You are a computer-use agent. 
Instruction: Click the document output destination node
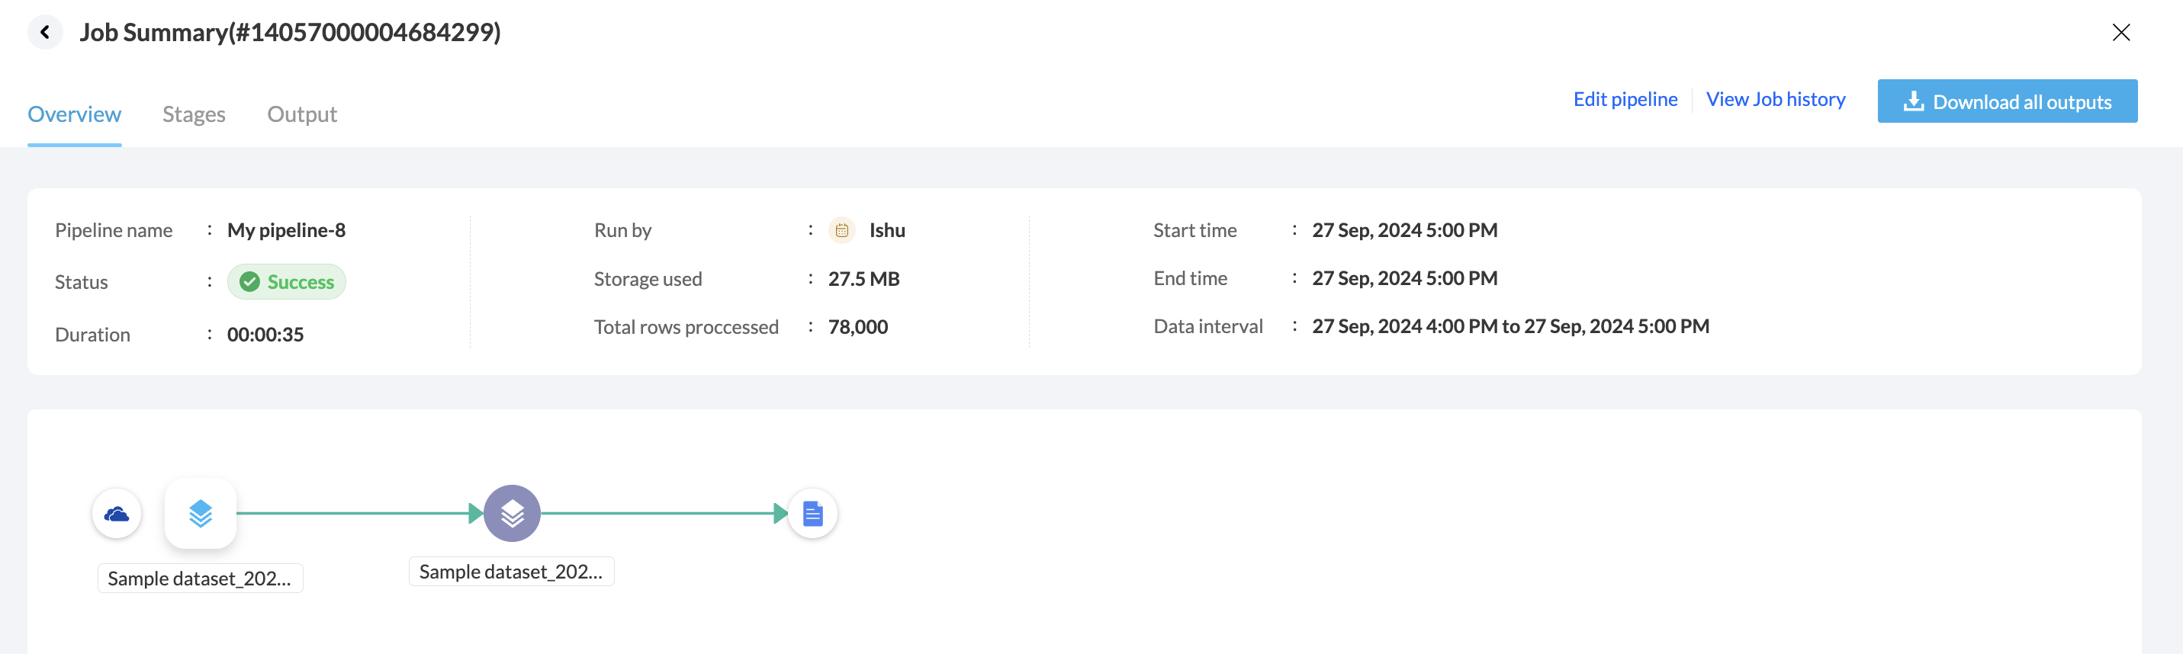[x=812, y=514]
